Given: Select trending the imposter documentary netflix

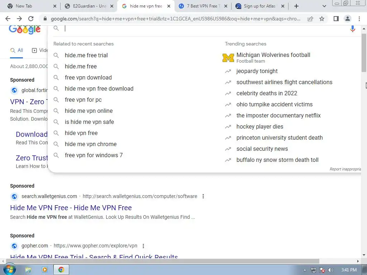Looking at the screenshot, I should 278,116.
